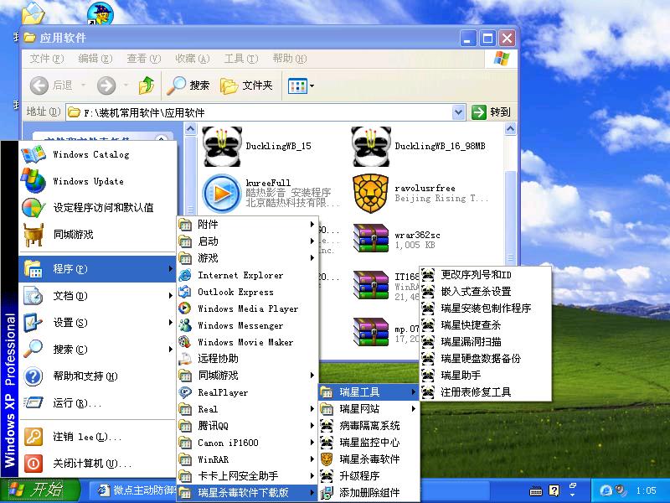Open 瑞星监控中心 entry
This screenshot has height=503, width=670.
click(369, 443)
